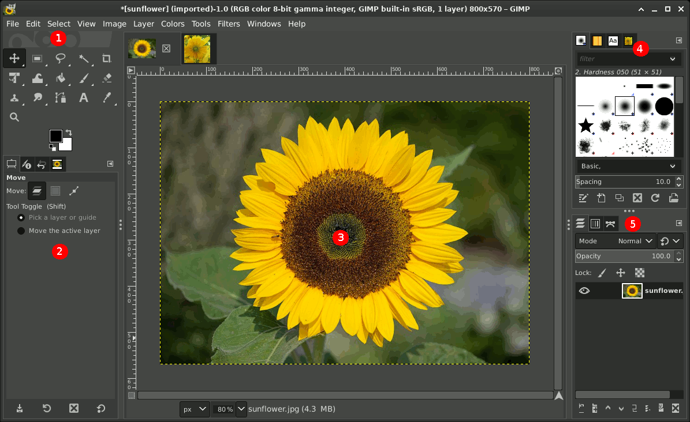Screen dimensions: 690x422
Task: Select the Paintbrush tool
Action: click(x=84, y=78)
